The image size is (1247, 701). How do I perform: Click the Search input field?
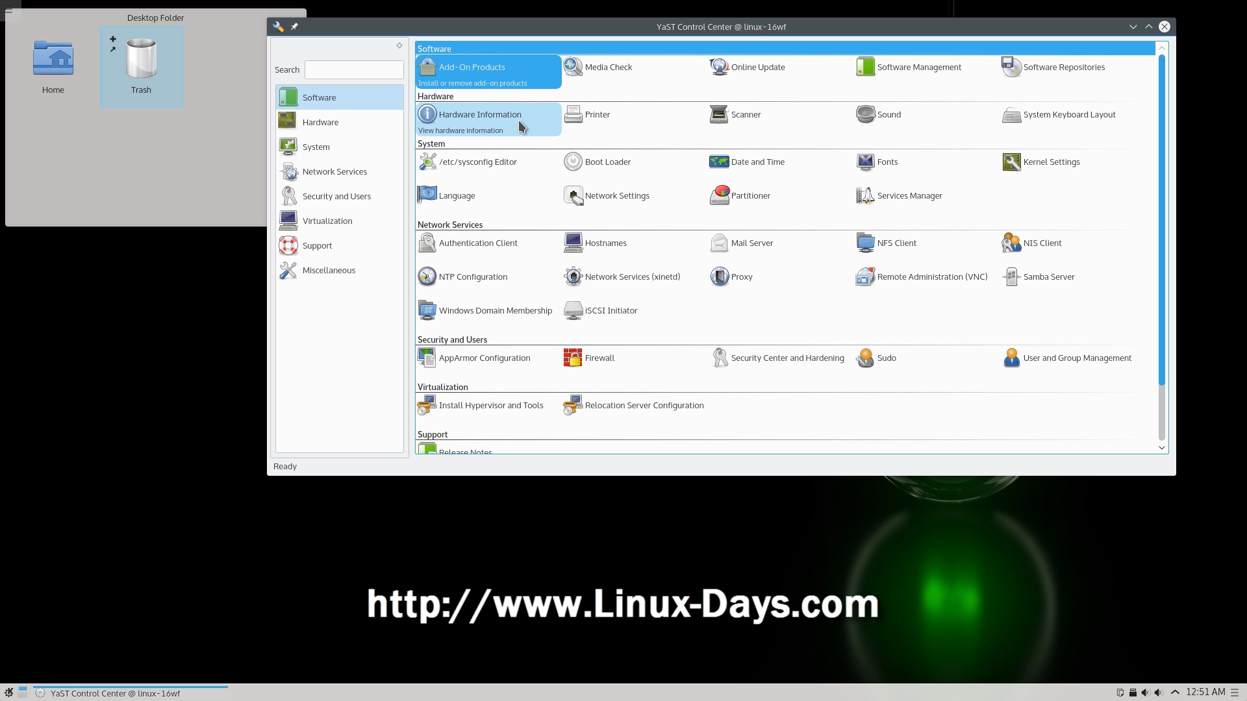coord(354,69)
